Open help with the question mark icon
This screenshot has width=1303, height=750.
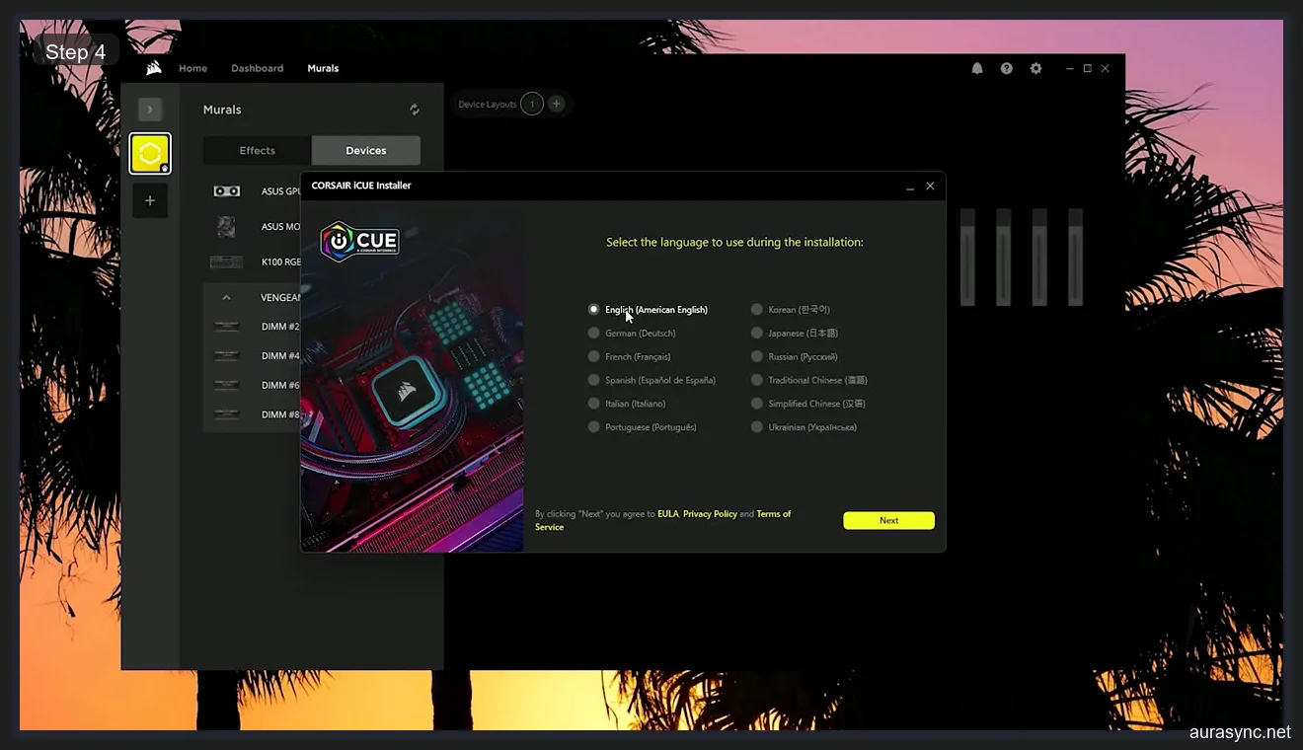[x=1006, y=68]
